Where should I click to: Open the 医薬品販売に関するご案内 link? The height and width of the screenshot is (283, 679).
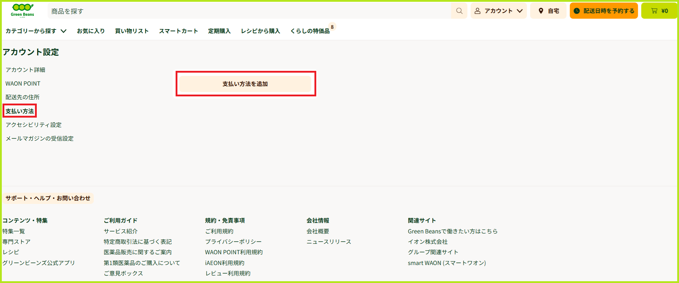click(x=137, y=252)
